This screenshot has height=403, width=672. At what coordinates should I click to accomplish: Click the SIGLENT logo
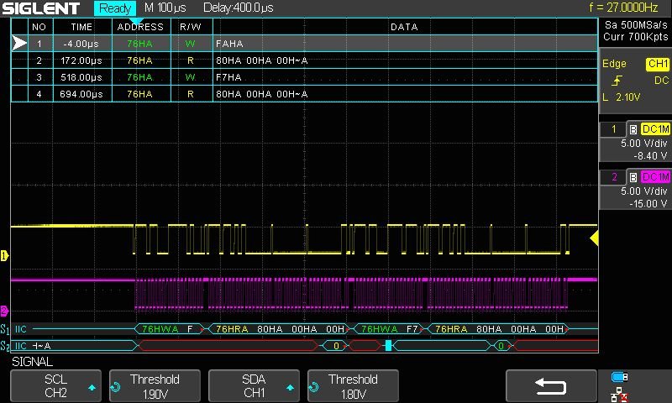41,9
